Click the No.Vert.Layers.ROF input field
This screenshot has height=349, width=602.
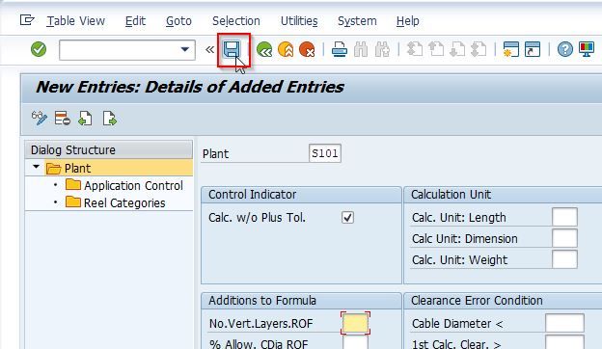[356, 323]
